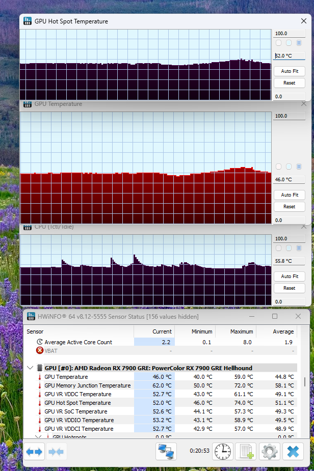Click Reset in CPU Tctl graph
The image size is (314, 471).
click(290, 288)
